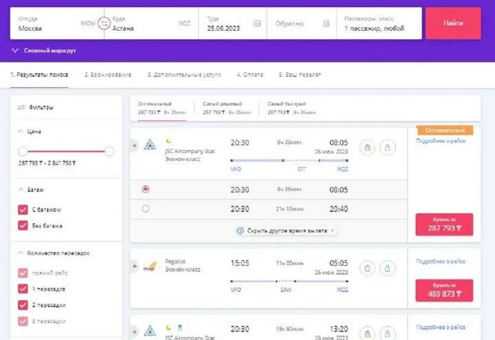Collapse Количество пересадок filter section
This screenshot has width=495, height=340.
[21, 253]
